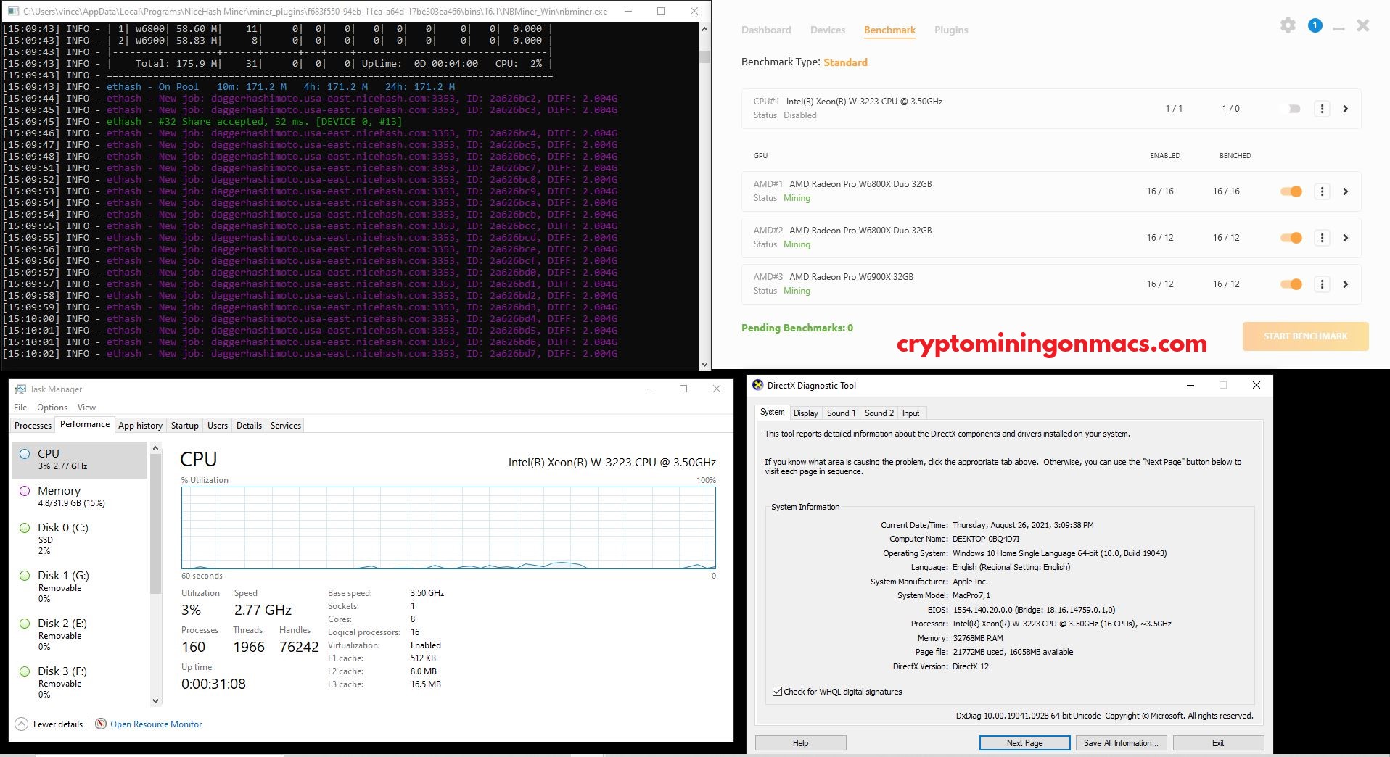Screen dimensions: 1390x757
Task: Expand CPU#1 Xeon W-3223 details arrow
Action: (x=1346, y=109)
